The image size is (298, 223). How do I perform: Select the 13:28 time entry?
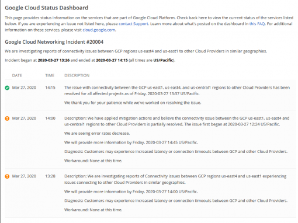click(x=50, y=176)
